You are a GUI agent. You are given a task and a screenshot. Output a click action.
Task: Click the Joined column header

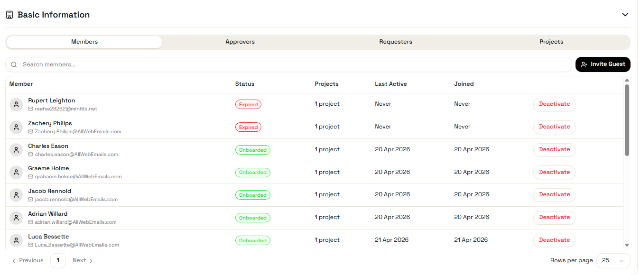pos(464,84)
